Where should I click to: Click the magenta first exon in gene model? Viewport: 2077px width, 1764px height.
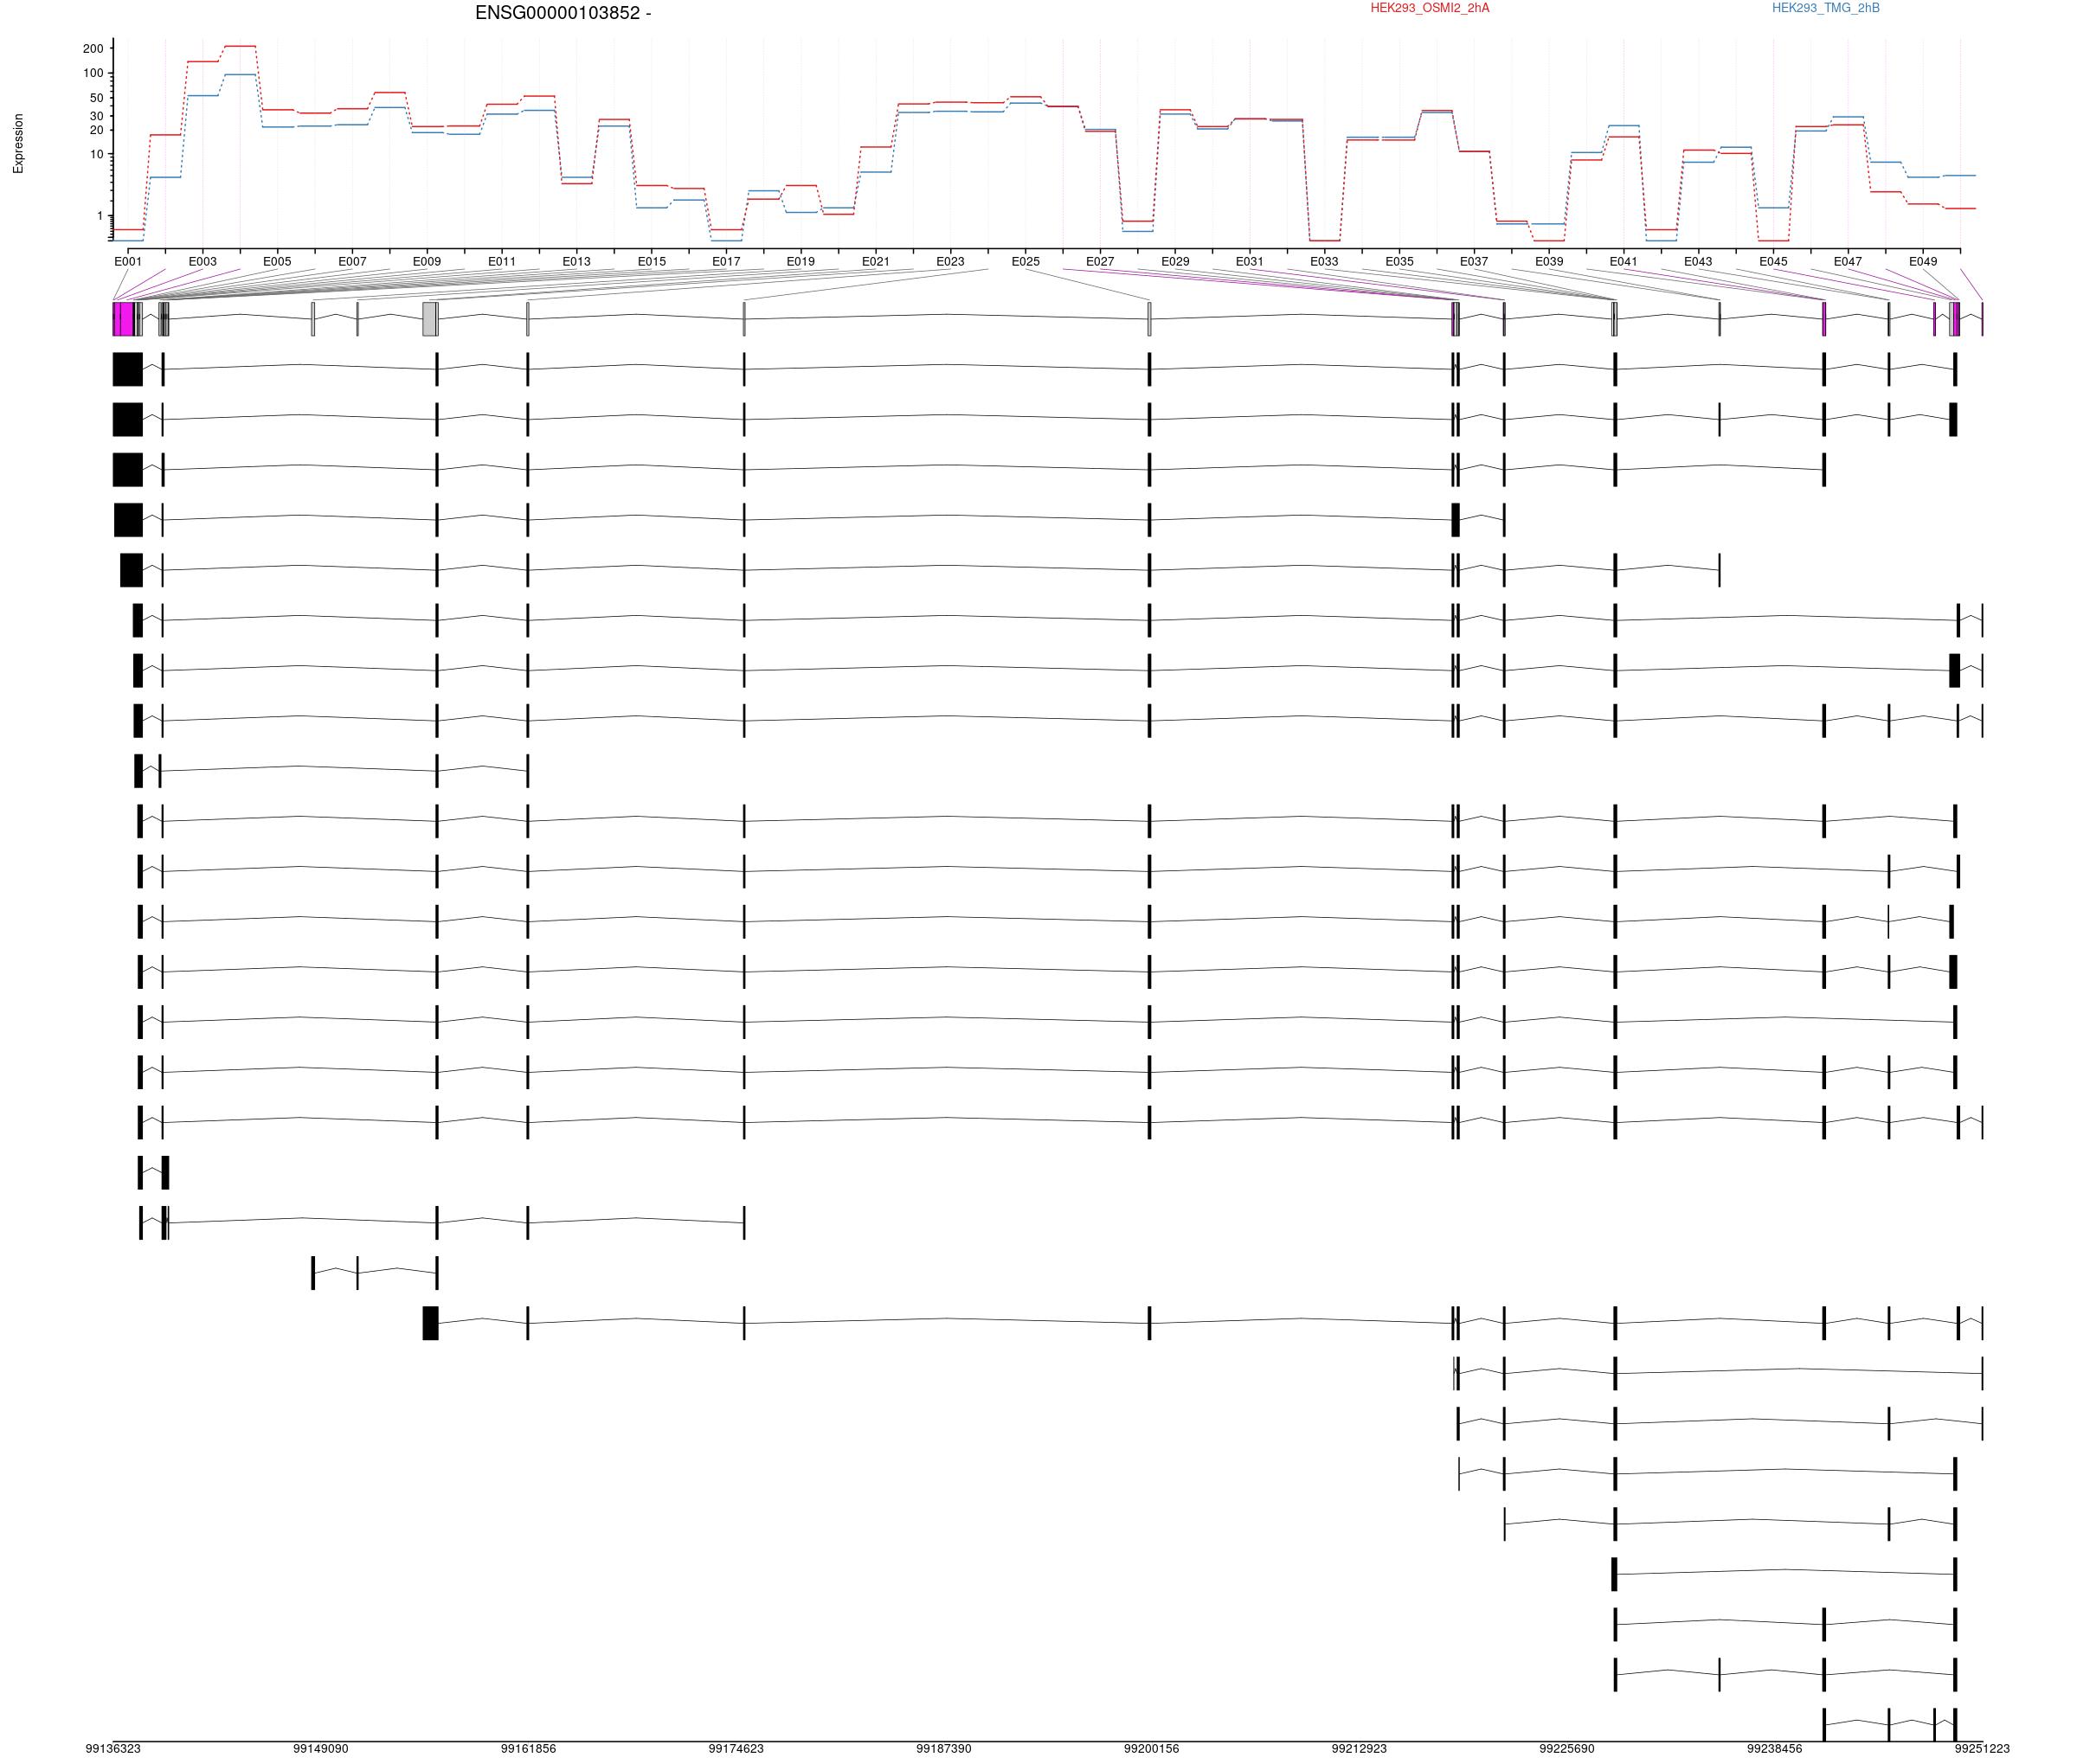(x=123, y=319)
